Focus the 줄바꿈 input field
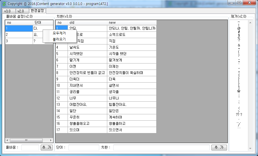Screen dimensions: 258x156 click(x=30, y=147)
